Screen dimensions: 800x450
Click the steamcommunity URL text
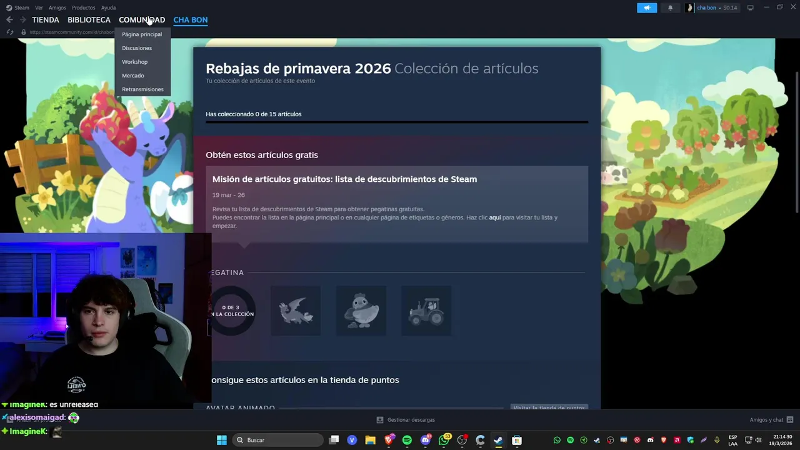click(x=72, y=32)
